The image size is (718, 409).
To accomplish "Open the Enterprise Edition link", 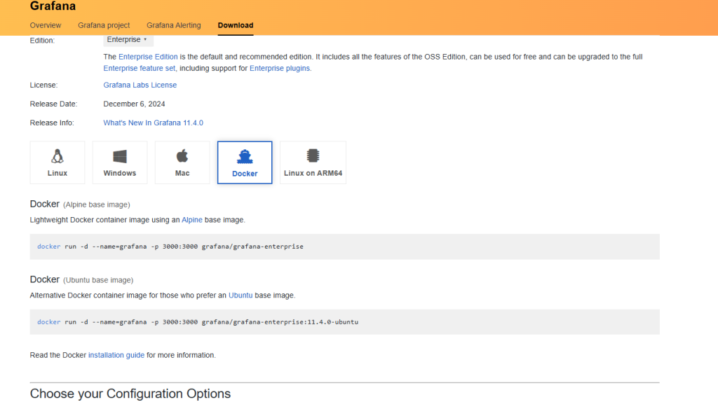I will (148, 57).
